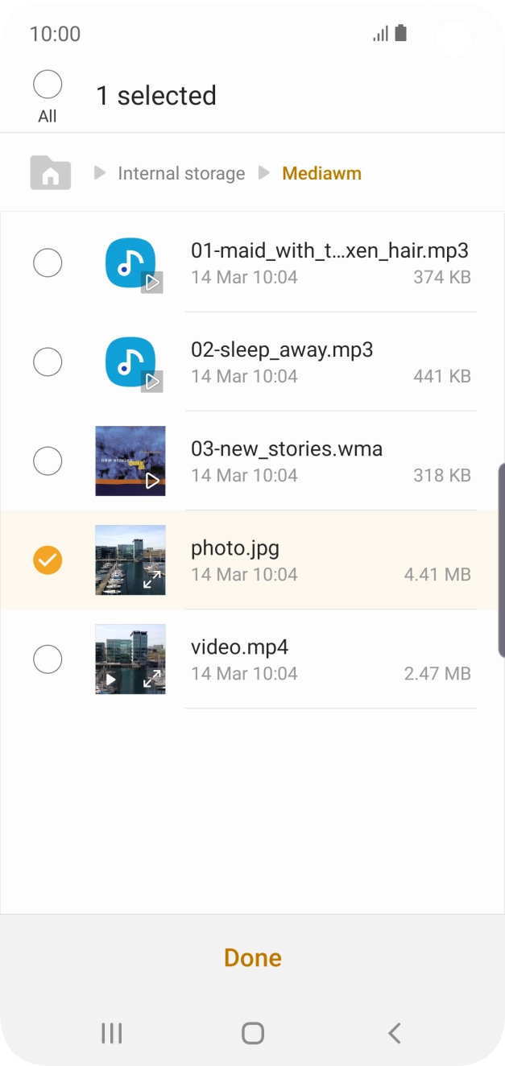Viewport: 505px width, 1066px height.
Task: Select all files with the All circle
Action: pos(48,85)
